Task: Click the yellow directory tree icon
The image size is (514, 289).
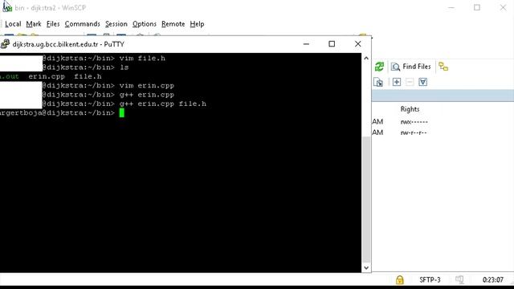Action: [x=443, y=67]
